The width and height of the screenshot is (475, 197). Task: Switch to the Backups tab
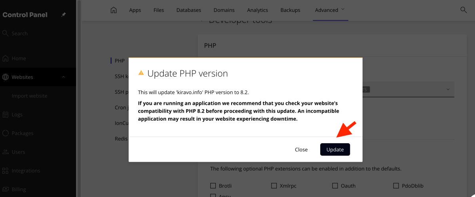[290, 10]
